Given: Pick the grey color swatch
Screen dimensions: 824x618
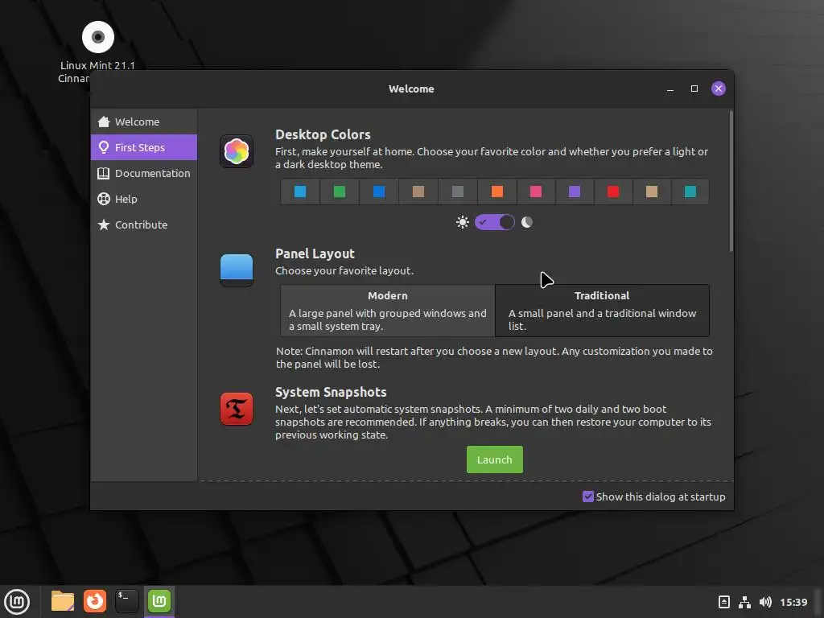Looking at the screenshot, I should [458, 192].
